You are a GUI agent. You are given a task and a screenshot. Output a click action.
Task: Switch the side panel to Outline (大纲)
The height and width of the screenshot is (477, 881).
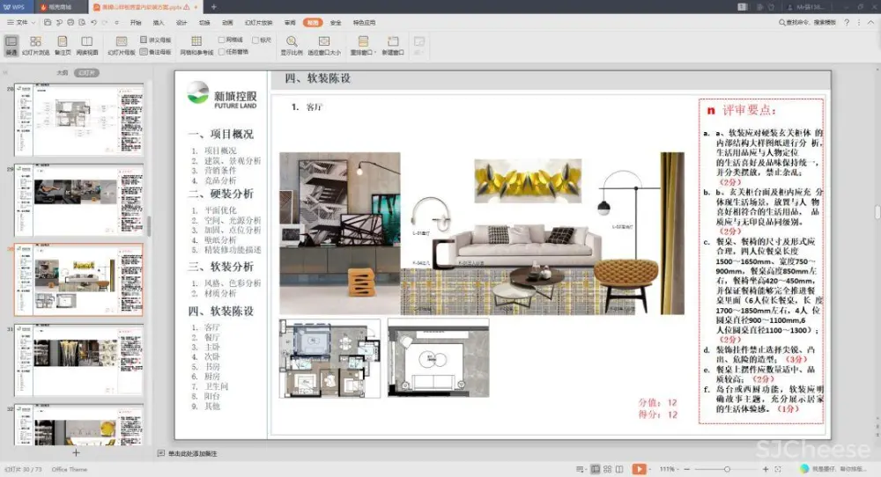point(63,73)
